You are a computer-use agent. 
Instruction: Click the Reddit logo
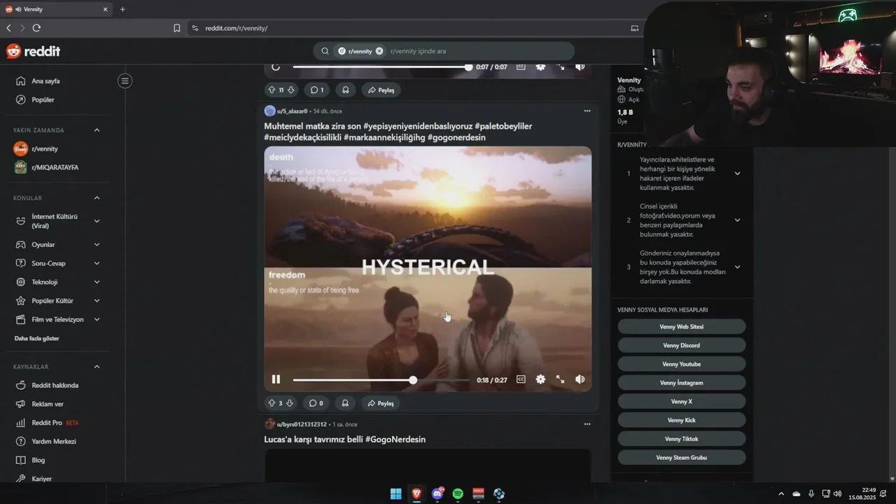[x=33, y=51]
